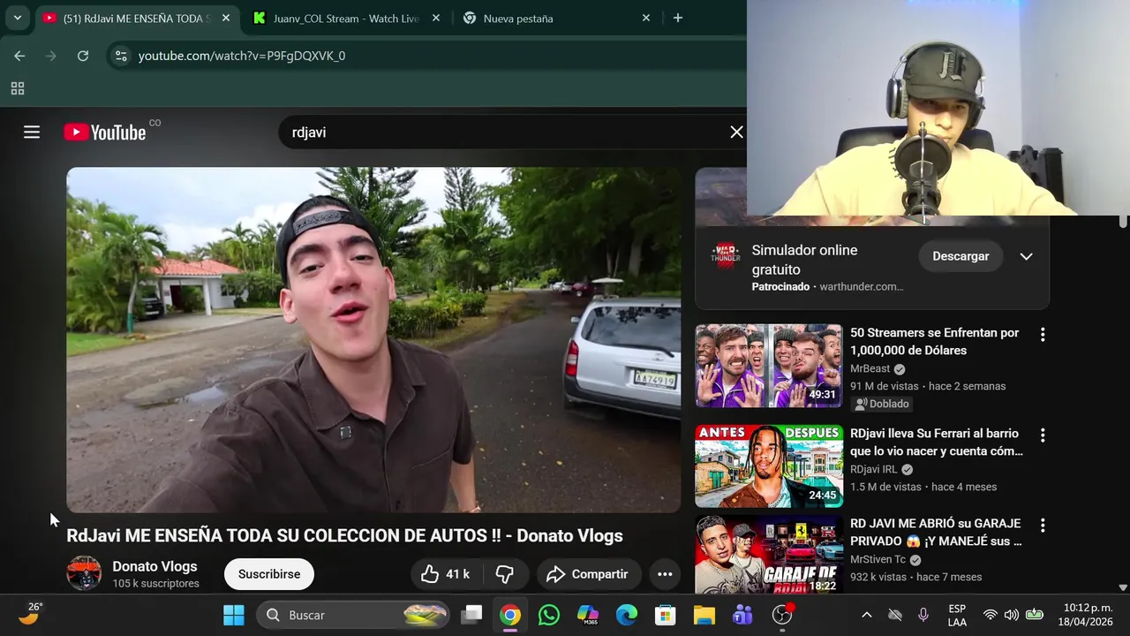This screenshot has width=1130, height=636.
Task: Subscribe with the Suscribirse button
Action: [269, 574]
